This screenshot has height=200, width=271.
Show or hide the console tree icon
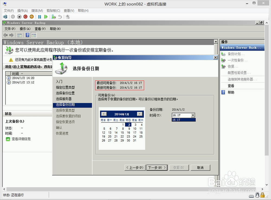click(19, 35)
